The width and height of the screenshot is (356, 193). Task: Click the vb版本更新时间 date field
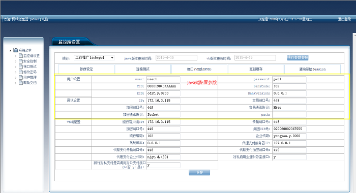click(x=255, y=58)
